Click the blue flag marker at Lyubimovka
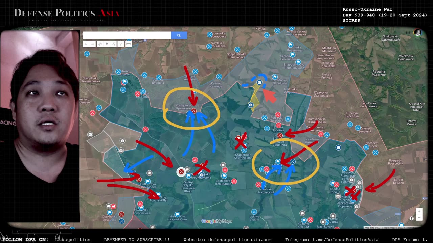 (x=148, y=182)
